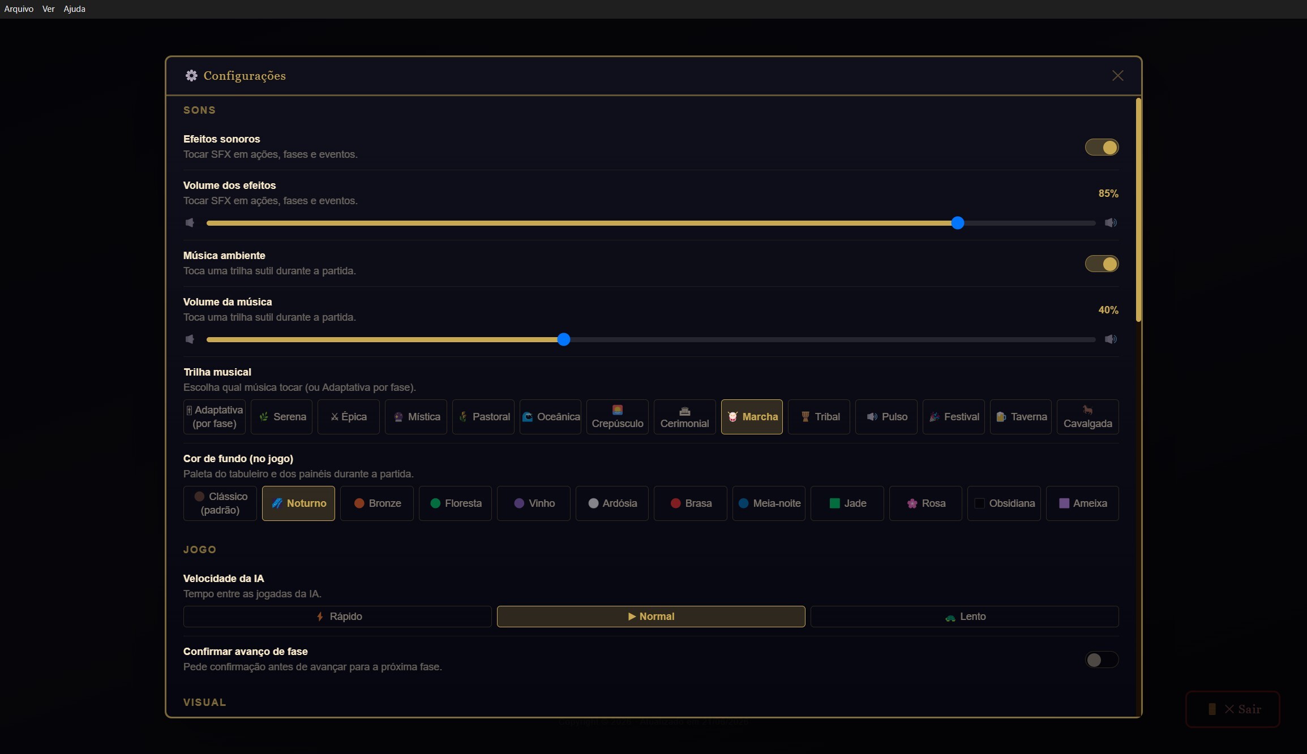Screen dimensions: 1307x754
Task: Click the Configurações gear icon
Action: (x=191, y=76)
